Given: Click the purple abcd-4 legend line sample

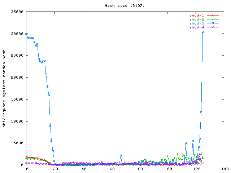Looking at the screenshot, I should click(213, 27).
